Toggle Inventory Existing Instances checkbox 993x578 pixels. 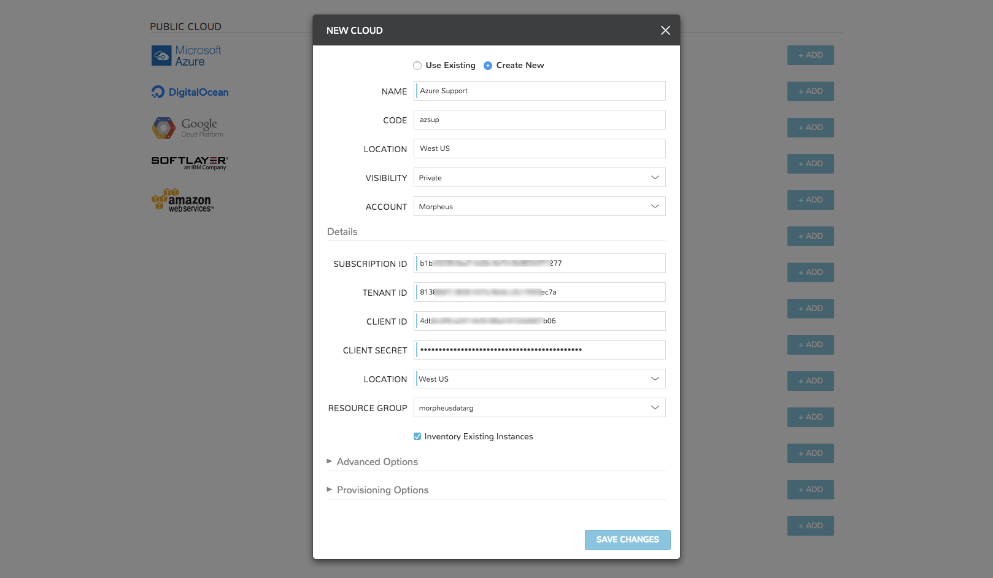point(417,437)
